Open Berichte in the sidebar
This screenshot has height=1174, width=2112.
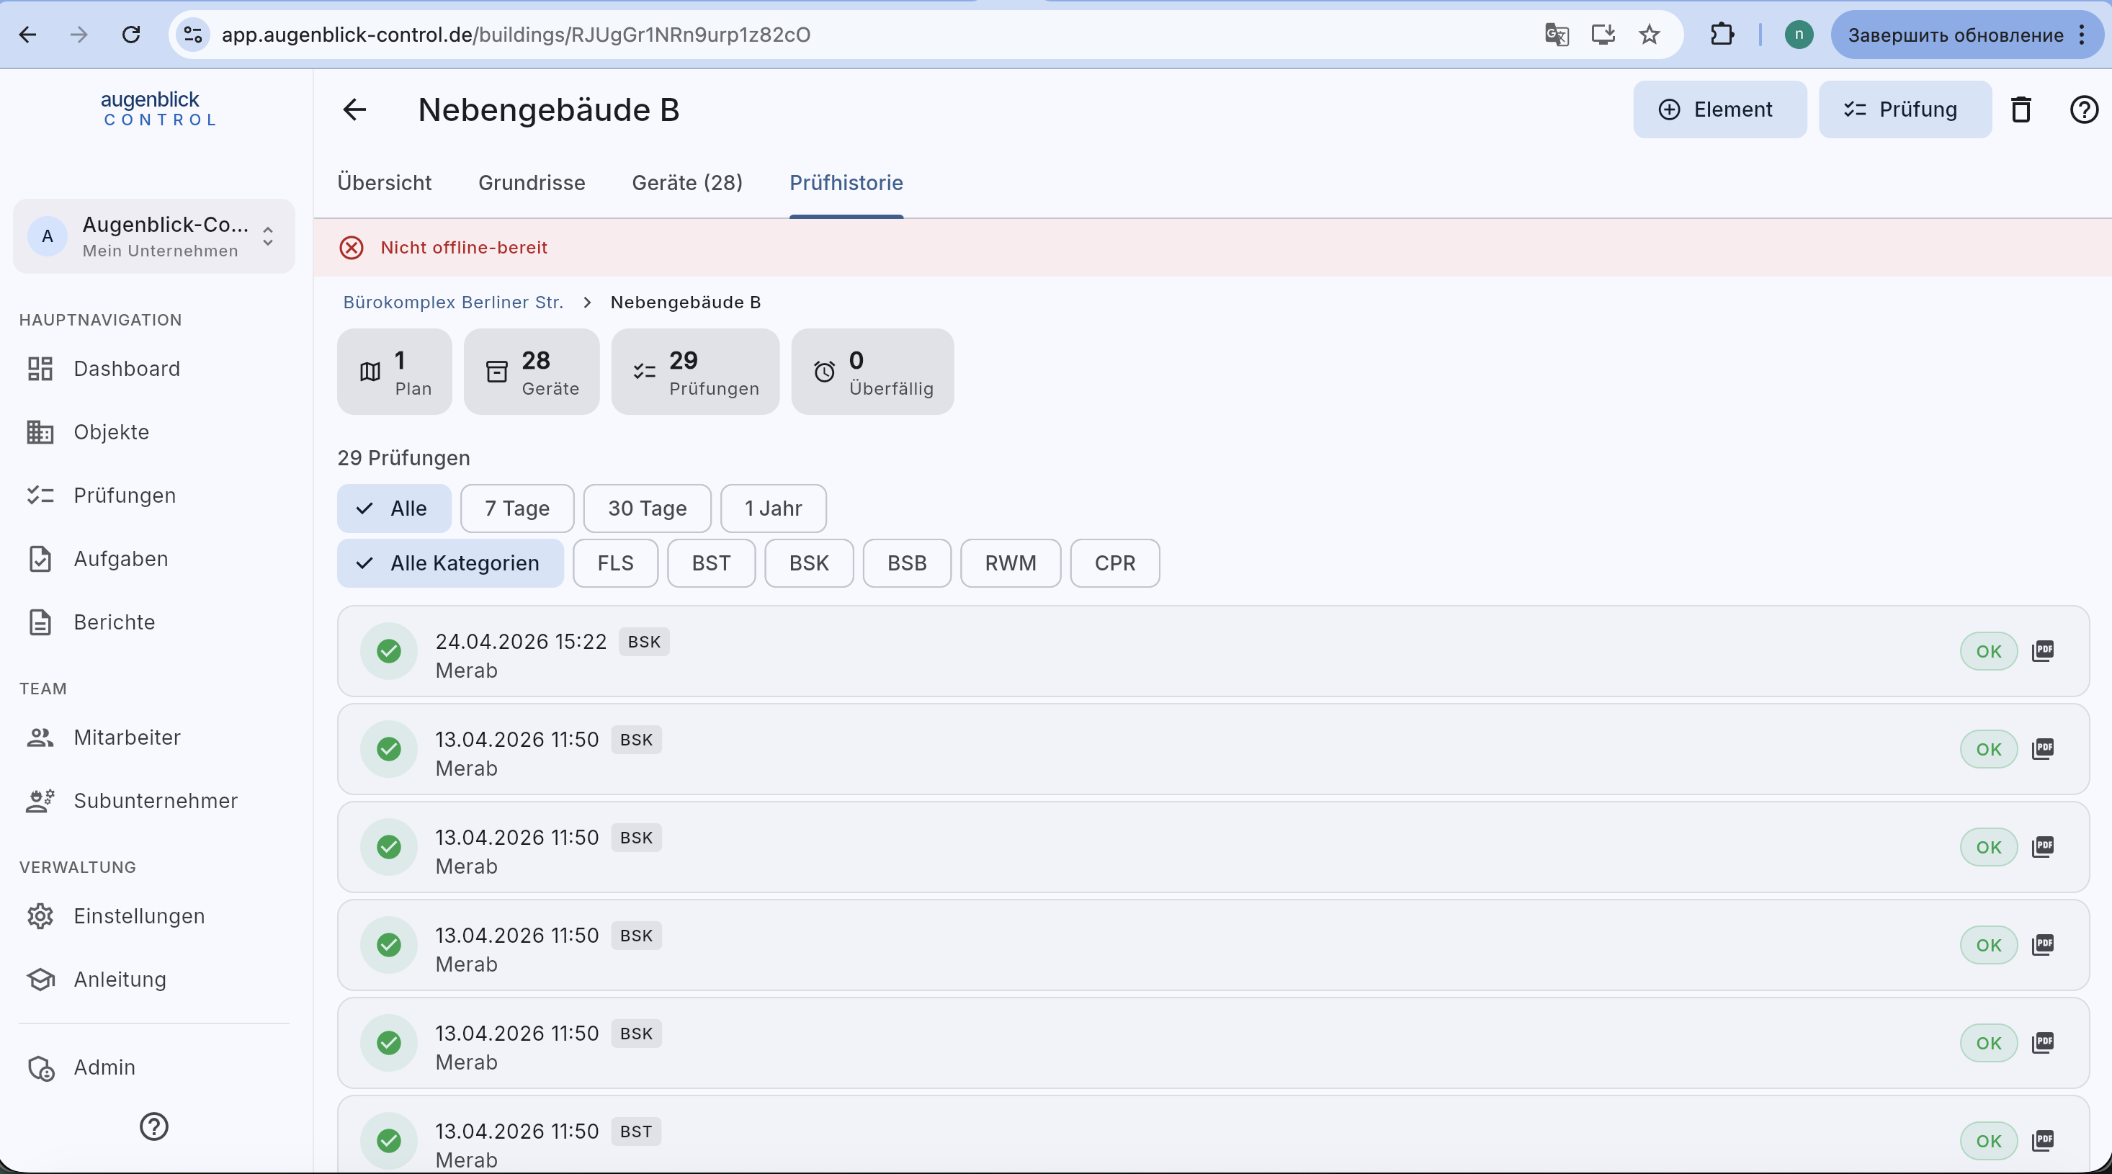pos(154,622)
